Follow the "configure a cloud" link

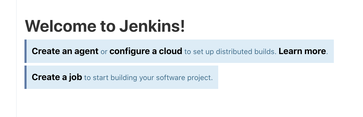tap(146, 51)
